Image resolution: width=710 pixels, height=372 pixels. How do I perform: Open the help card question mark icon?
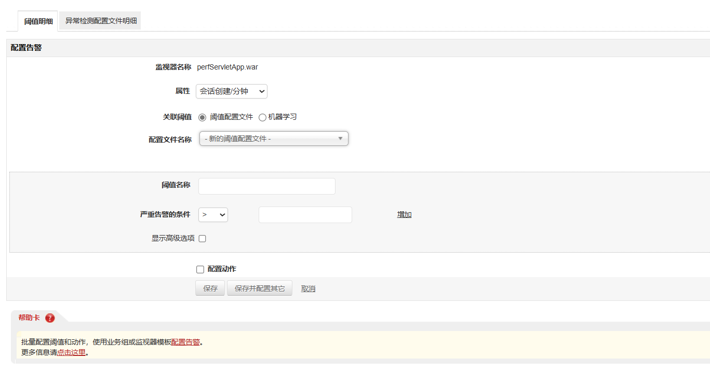click(49, 318)
